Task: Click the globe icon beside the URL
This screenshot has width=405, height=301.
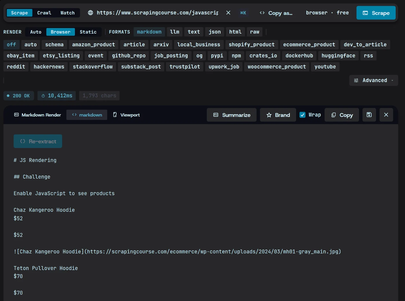Action: click(91, 13)
